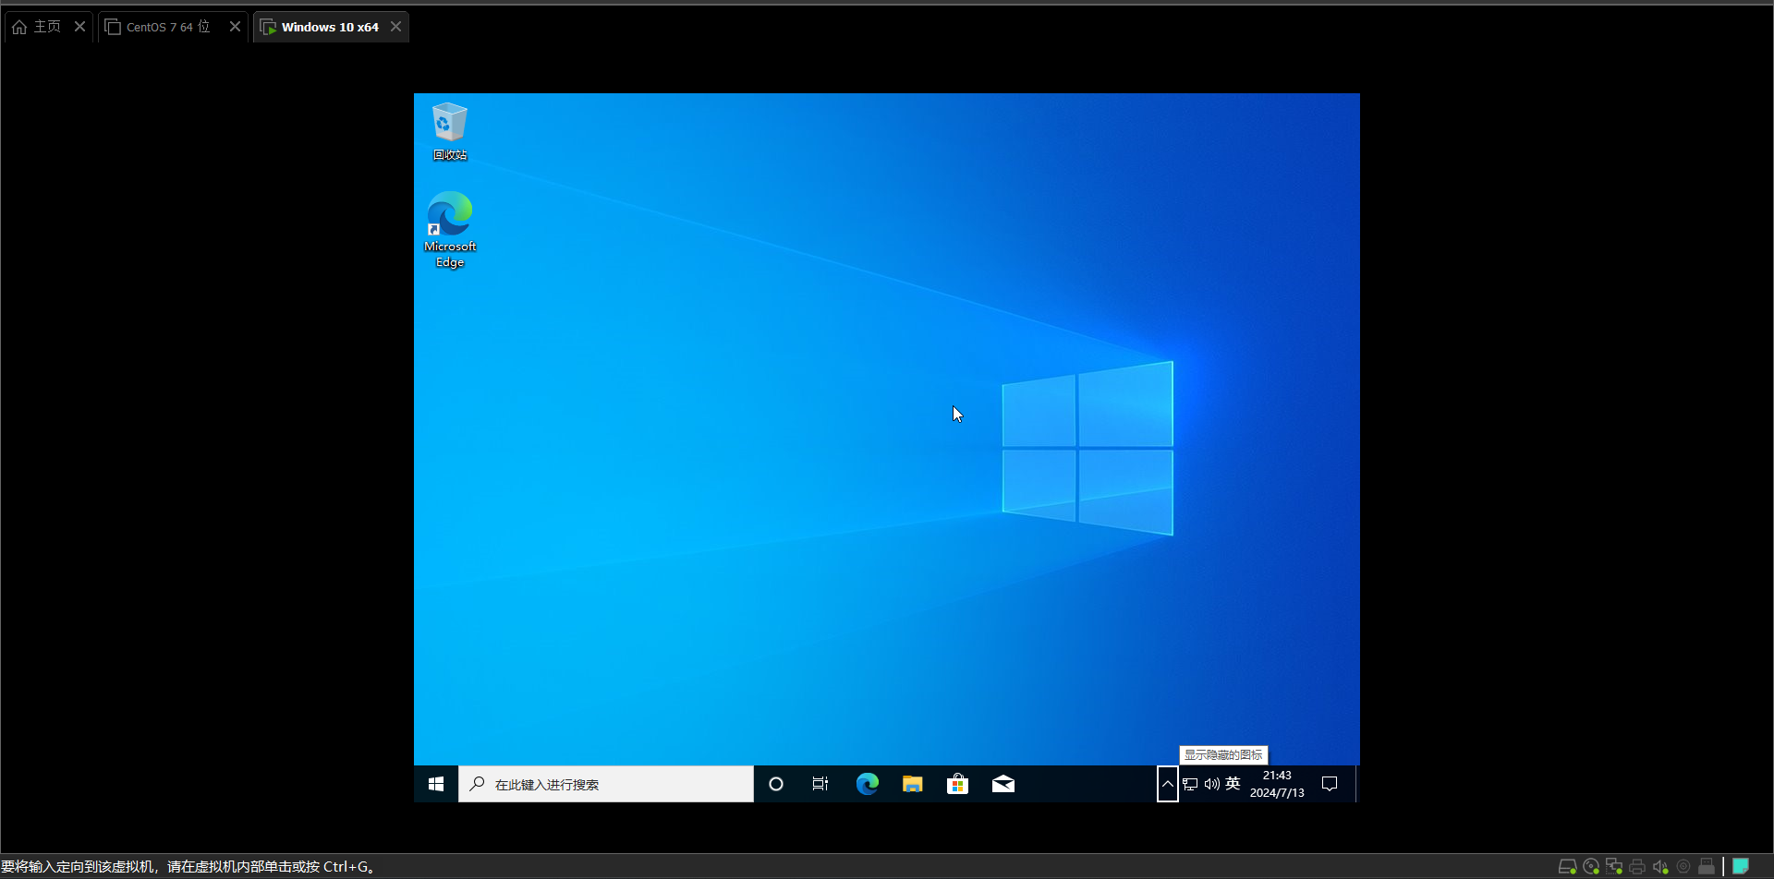Select the 回收站 Recycle Bin desktop icon
Image resolution: width=1774 pixels, height=879 pixels.
[450, 132]
